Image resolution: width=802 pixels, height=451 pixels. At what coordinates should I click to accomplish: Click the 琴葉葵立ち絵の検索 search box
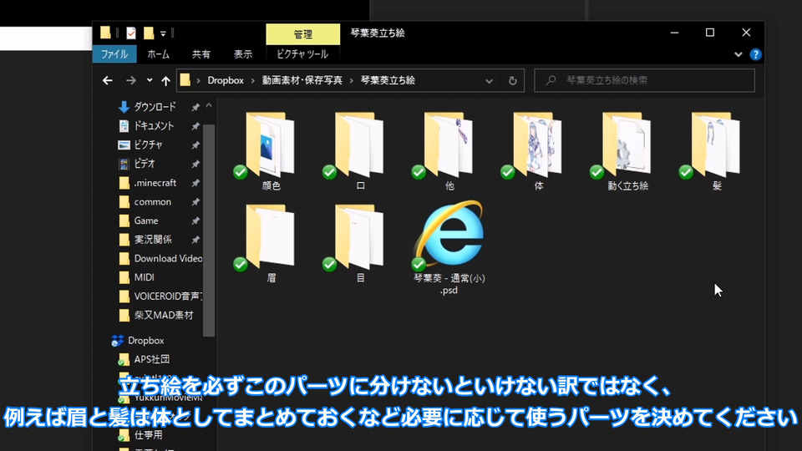[x=644, y=80]
